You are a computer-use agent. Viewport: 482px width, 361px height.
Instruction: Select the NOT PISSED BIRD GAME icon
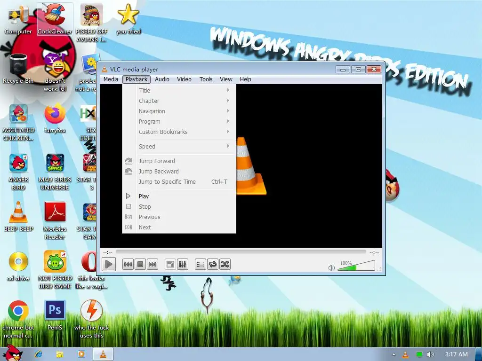55,270
